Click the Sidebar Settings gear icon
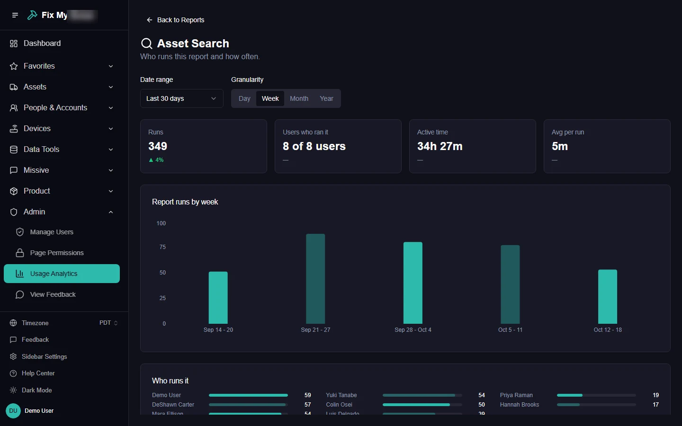 click(x=13, y=356)
